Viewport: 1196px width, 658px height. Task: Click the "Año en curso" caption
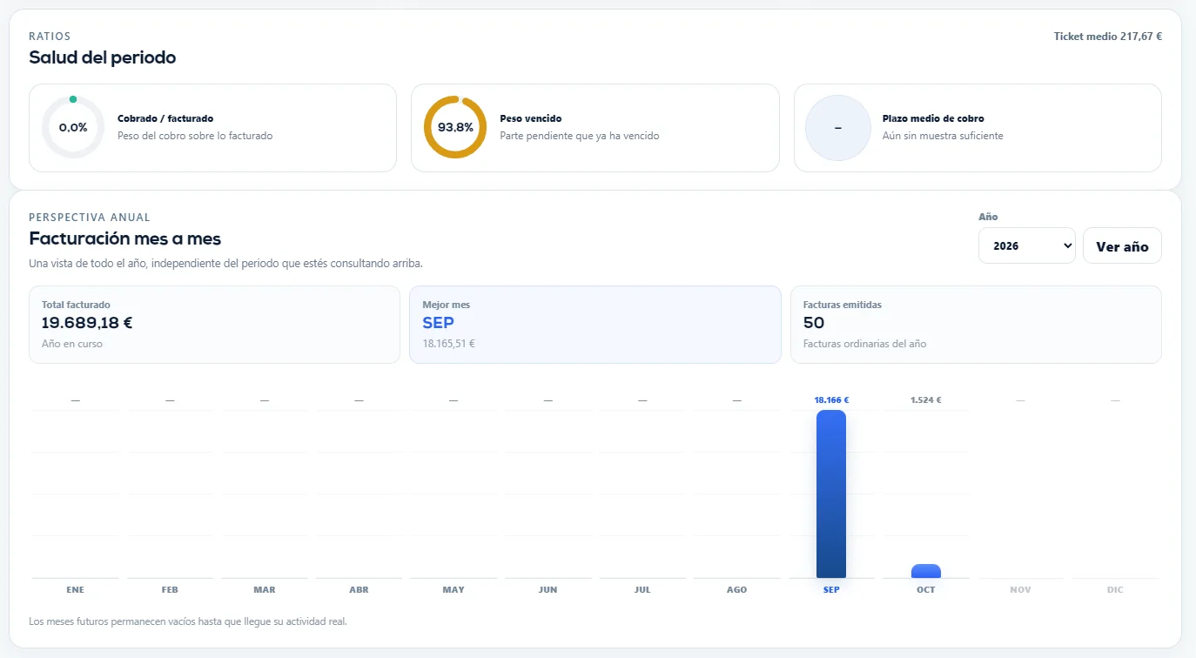pos(72,344)
